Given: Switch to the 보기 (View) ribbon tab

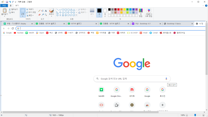Looking at the screenshot, I should tap(17, 6).
